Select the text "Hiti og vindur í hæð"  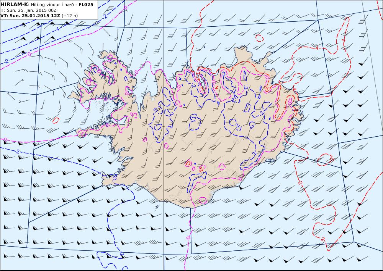click(53, 5)
